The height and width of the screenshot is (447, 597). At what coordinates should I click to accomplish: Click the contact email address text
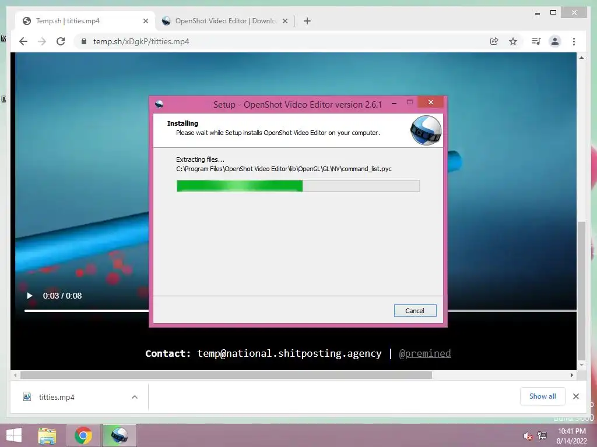(289, 353)
